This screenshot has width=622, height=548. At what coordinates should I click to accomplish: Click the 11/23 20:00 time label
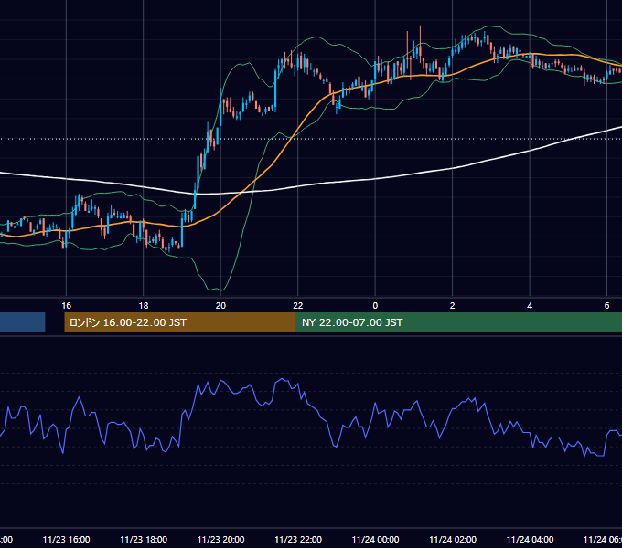coord(220,539)
